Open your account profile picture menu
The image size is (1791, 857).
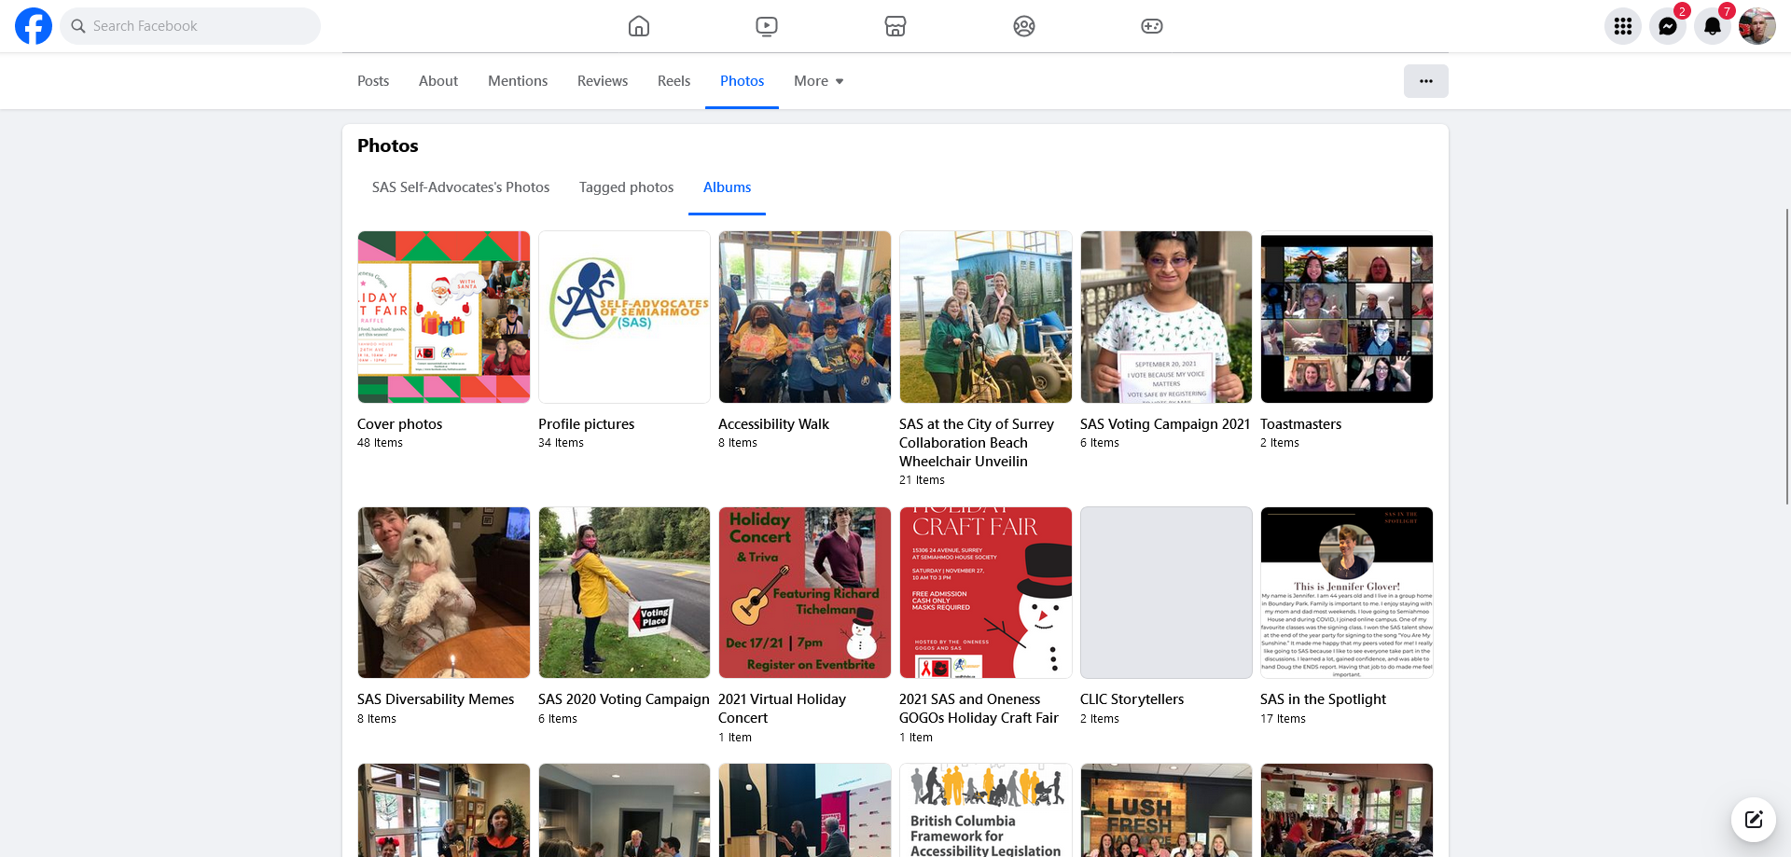pyautogui.click(x=1757, y=26)
